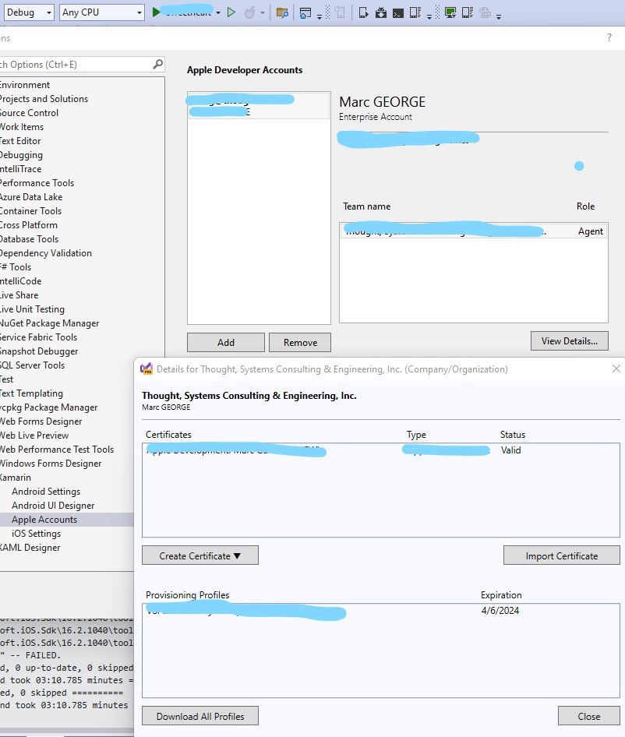
Task: Select Performance Tools category
Action: [x=37, y=183]
